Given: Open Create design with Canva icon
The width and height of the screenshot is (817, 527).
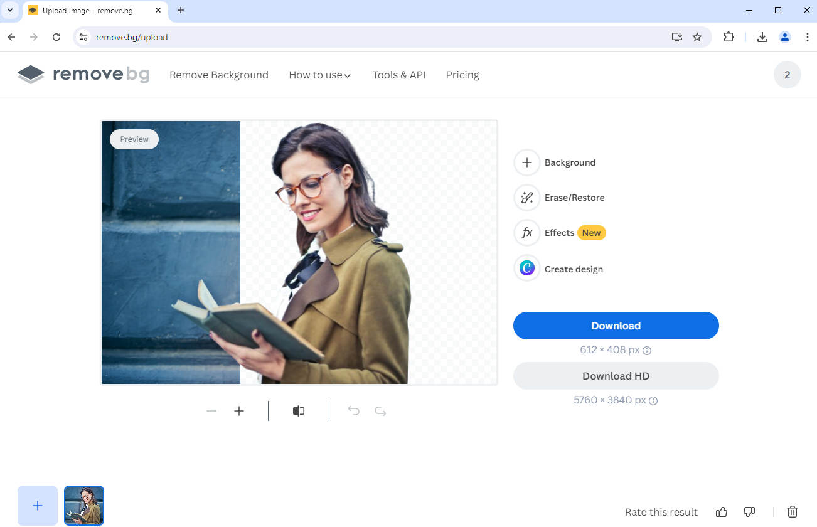Looking at the screenshot, I should coord(527,269).
